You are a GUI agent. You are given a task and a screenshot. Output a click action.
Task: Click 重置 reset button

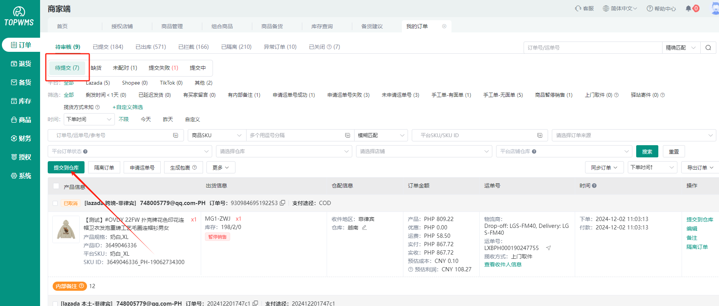[x=674, y=151]
